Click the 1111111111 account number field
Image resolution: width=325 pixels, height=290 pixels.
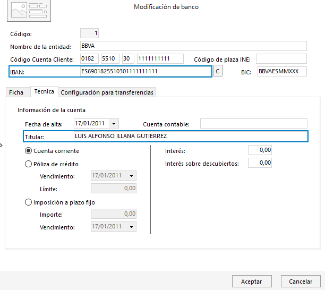click(160, 58)
